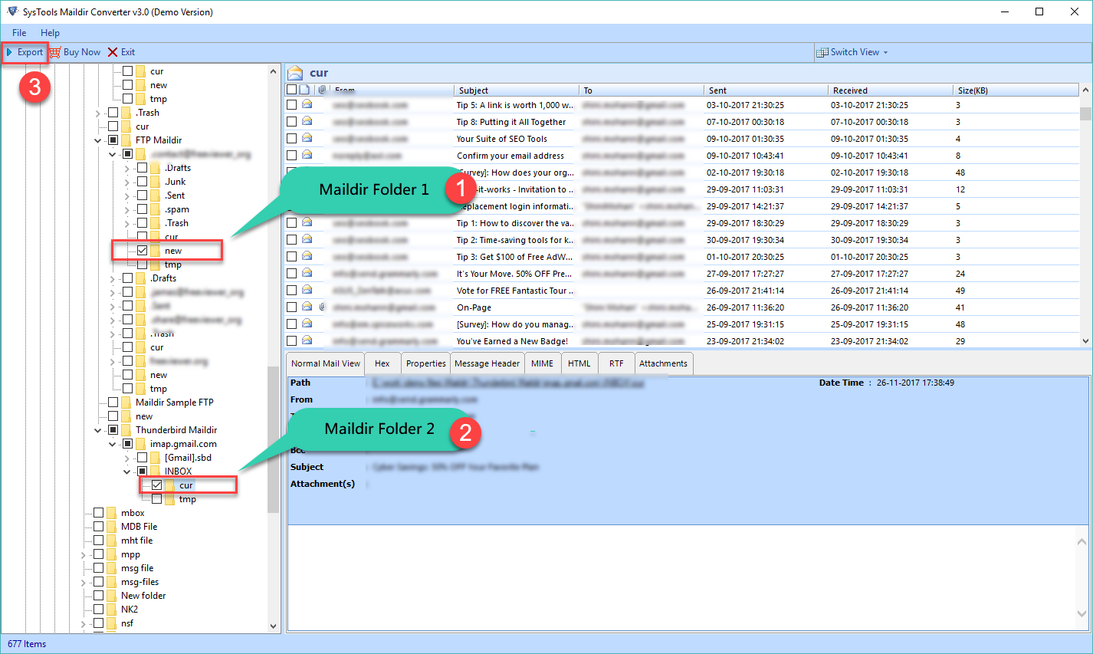Open the MIME tab
The width and height of the screenshot is (1093, 654).
[542, 363]
